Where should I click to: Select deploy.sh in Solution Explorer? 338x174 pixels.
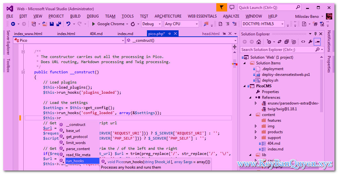pyautogui.click(x=270, y=80)
